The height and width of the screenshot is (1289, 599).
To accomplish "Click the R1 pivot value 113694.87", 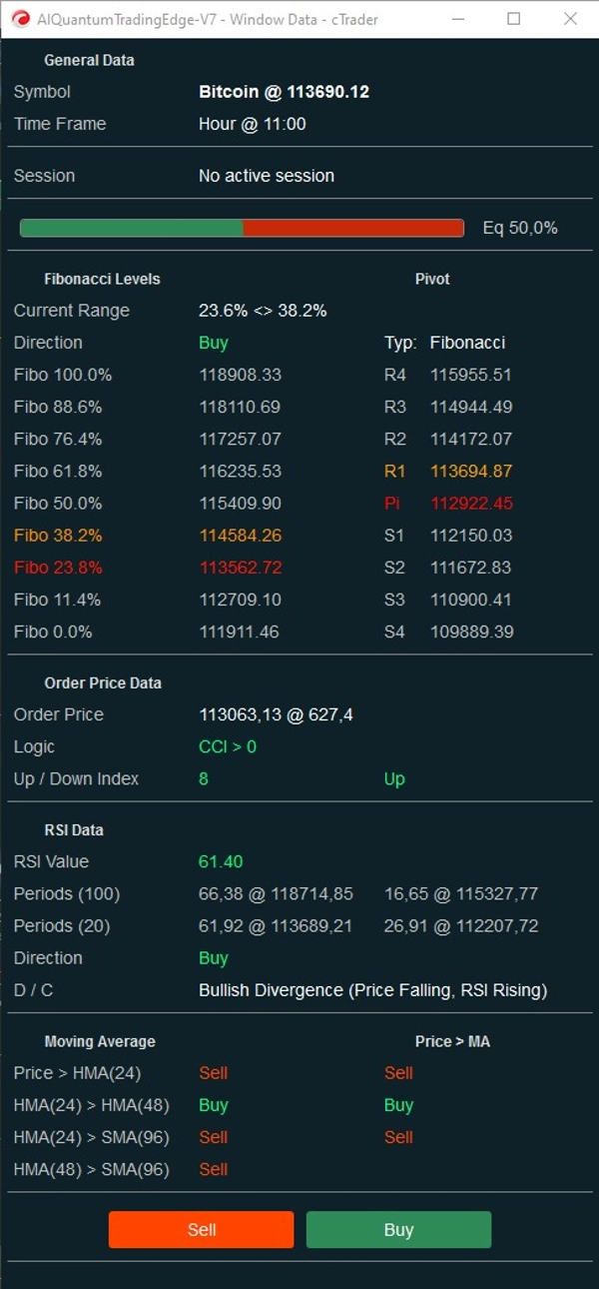I will [x=470, y=471].
